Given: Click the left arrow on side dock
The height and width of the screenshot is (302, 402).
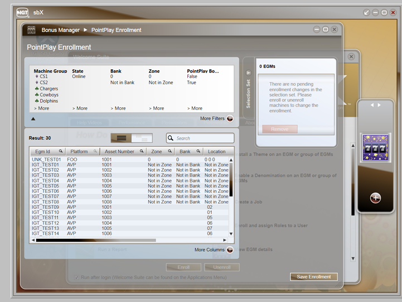Looking at the screenshot, I should tap(372, 105).
